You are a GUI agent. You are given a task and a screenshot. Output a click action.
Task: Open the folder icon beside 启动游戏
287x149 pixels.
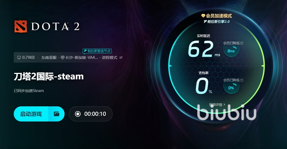[56, 114]
